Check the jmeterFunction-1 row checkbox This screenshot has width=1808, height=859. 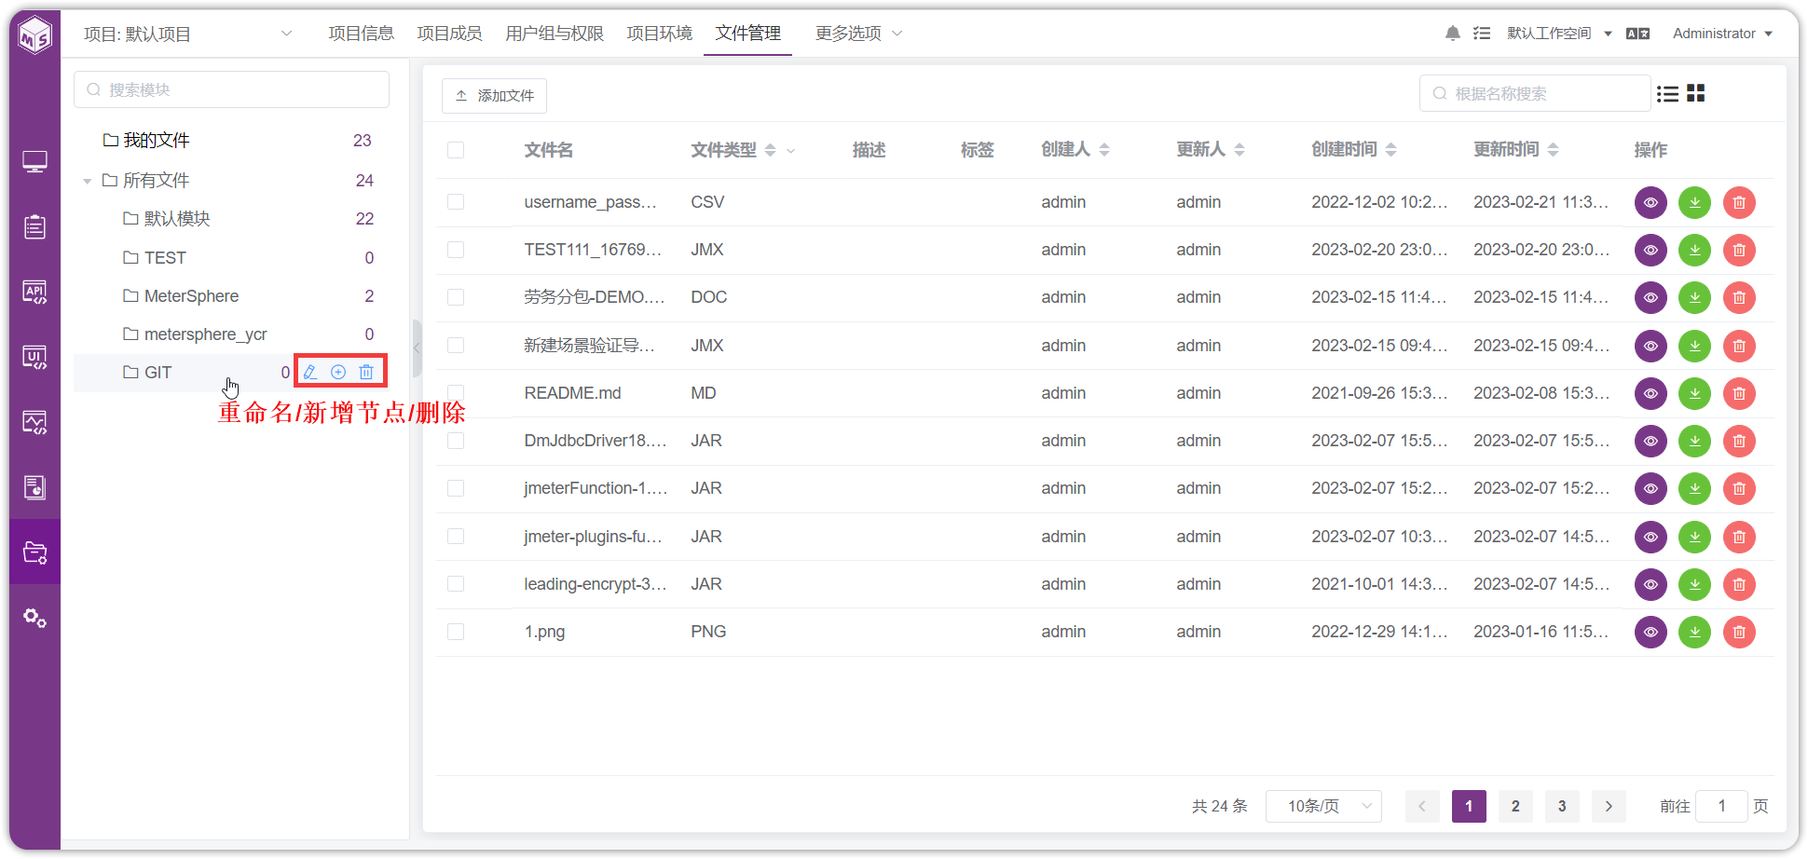click(x=456, y=488)
